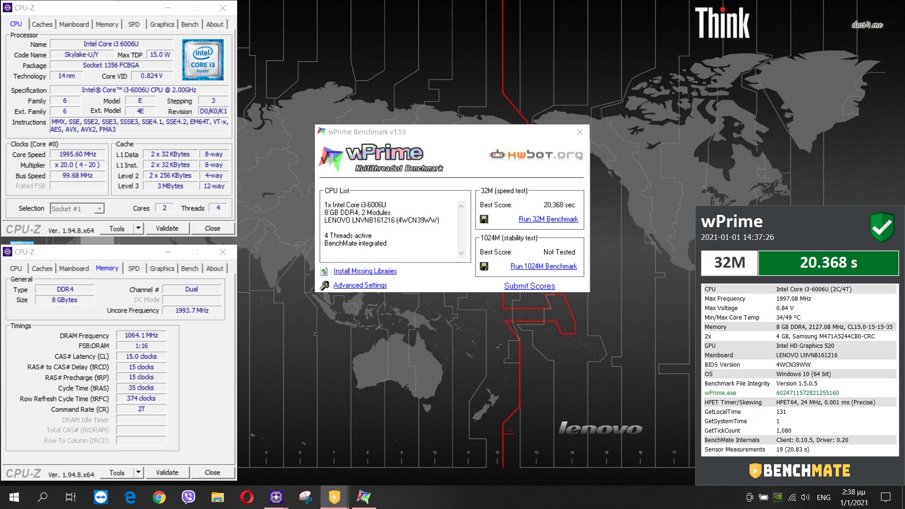Open Bench tab in lower CPU-Z window
This screenshot has width=905, height=509.
point(190,269)
